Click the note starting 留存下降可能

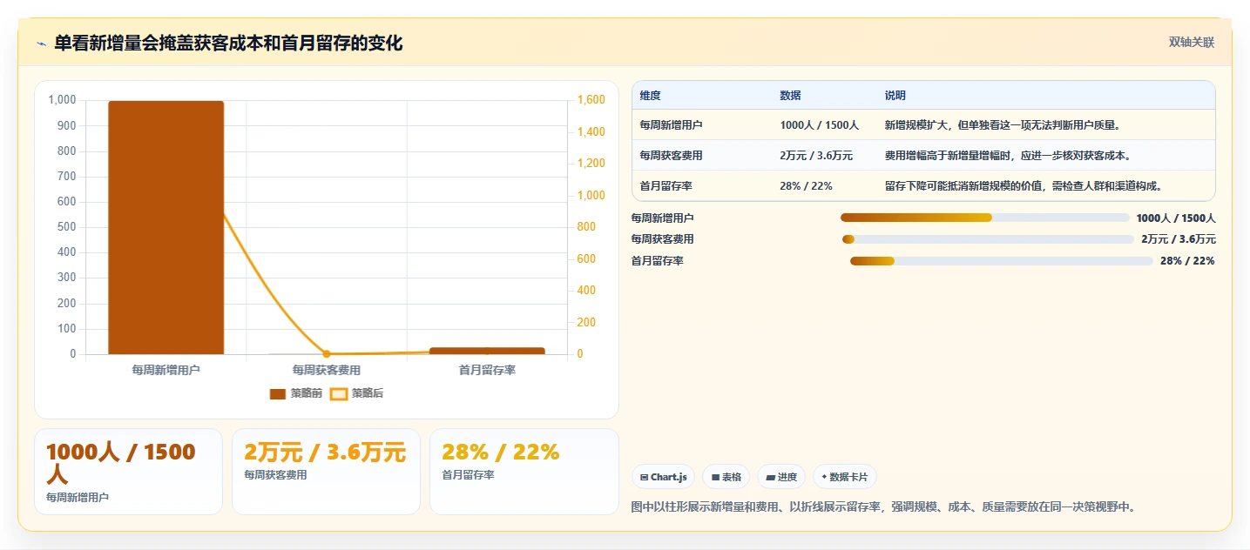1023,186
